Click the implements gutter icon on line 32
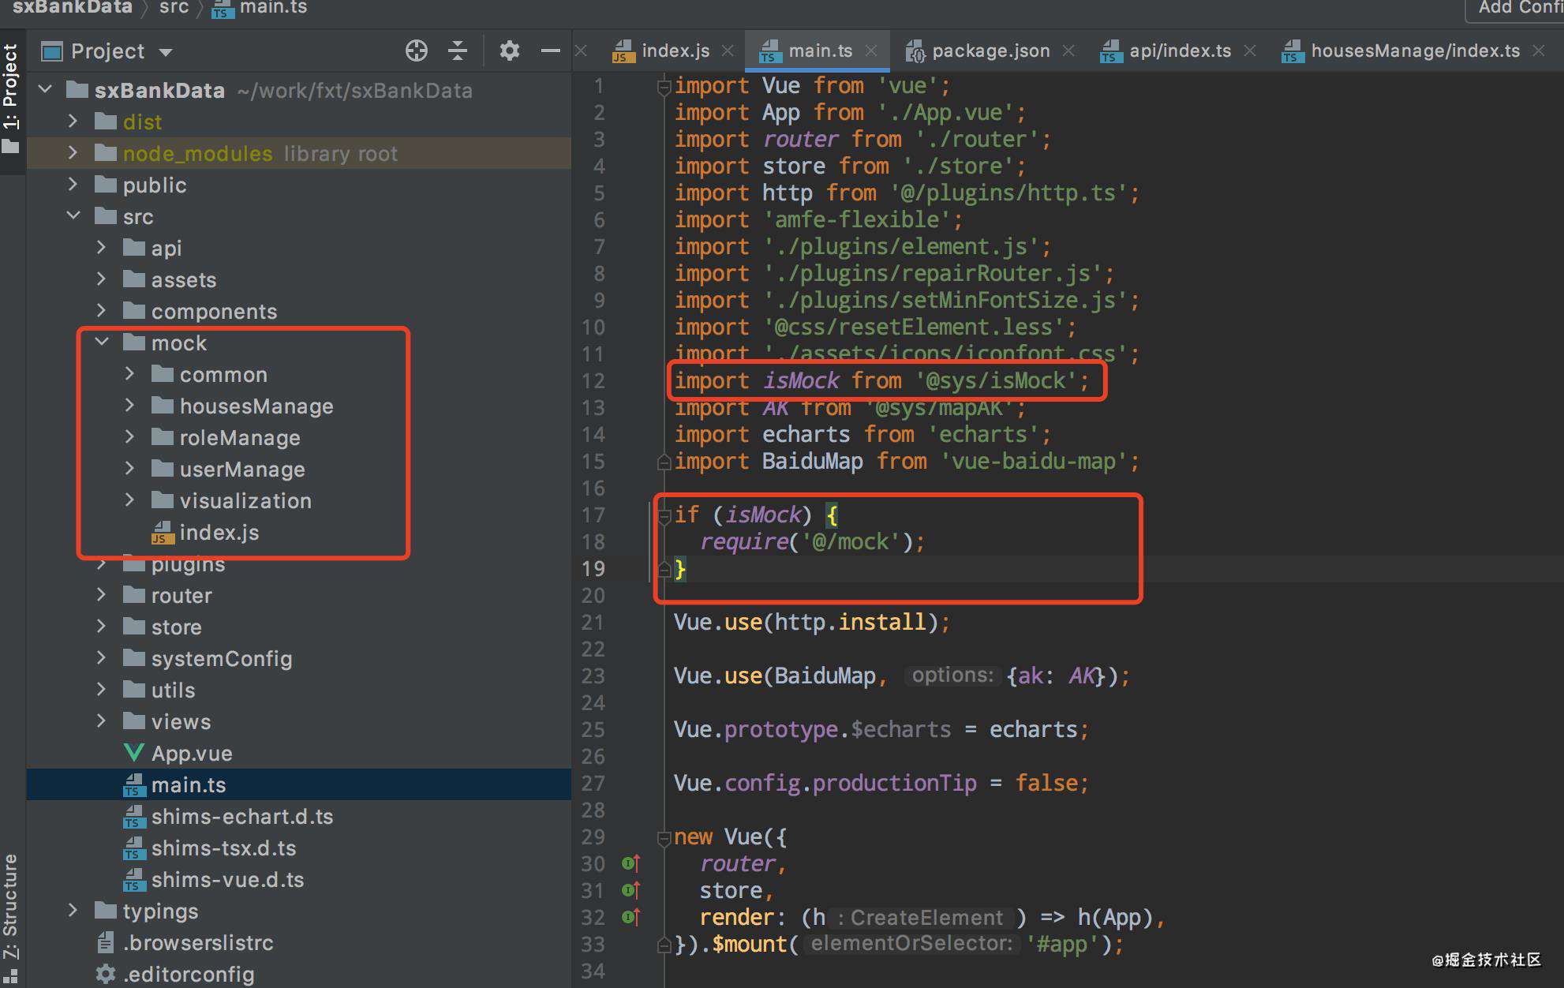The image size is (1564, 988). [x=630, y=917]
